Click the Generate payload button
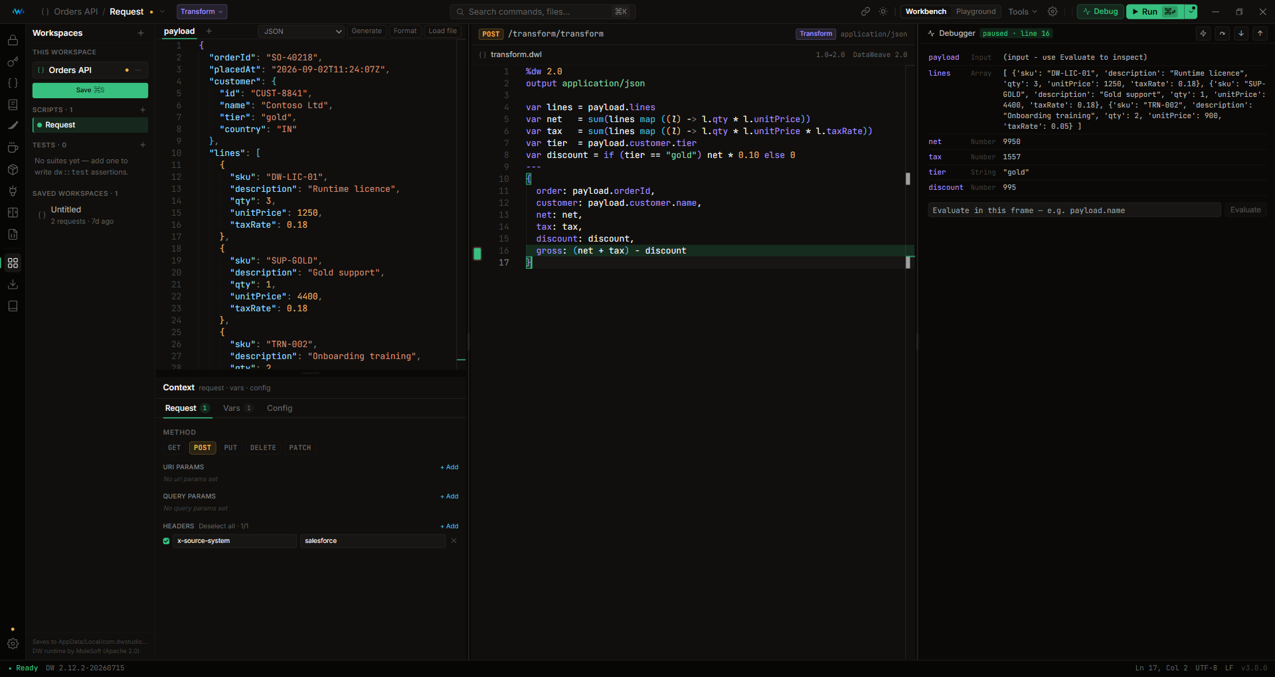Screen dimensions: 1275x677 [367, 31]
